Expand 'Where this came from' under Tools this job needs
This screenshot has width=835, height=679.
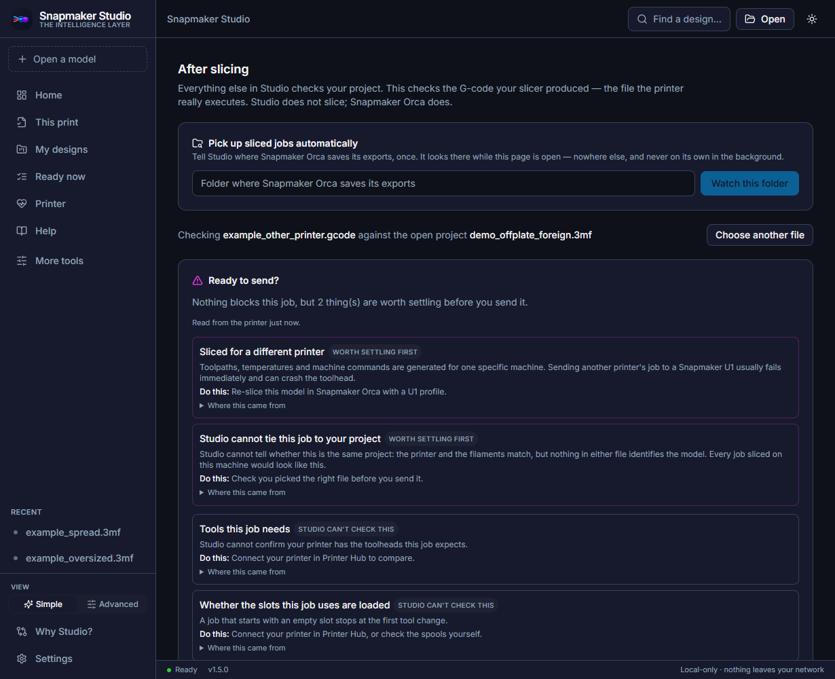pos(242,572)
